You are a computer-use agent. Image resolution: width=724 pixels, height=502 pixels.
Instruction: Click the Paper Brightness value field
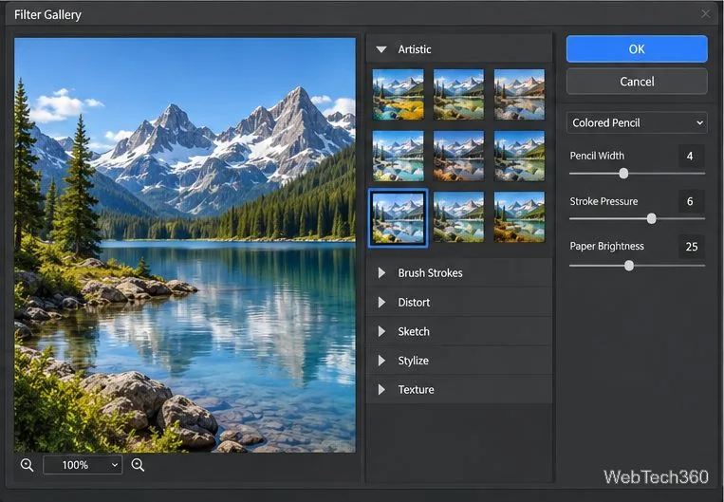691,247
